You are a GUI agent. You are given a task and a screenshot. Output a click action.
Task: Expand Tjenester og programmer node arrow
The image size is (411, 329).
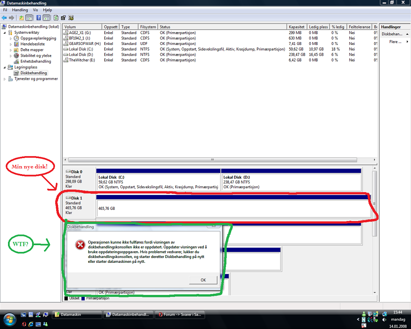[5, 79]
